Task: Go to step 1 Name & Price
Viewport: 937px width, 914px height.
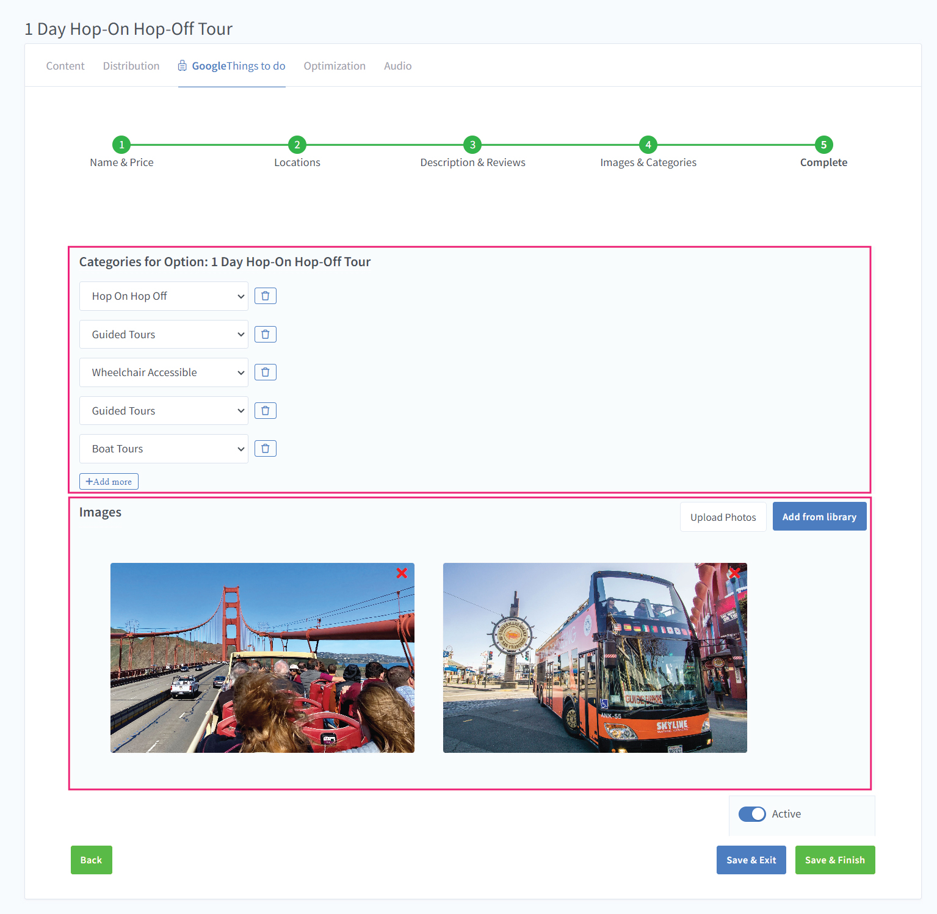Action: (x=121, y=145)
